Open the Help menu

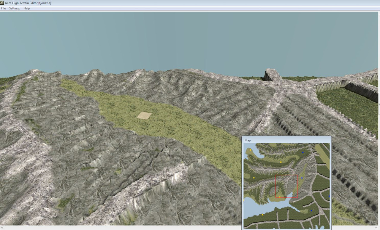[27, 8]
